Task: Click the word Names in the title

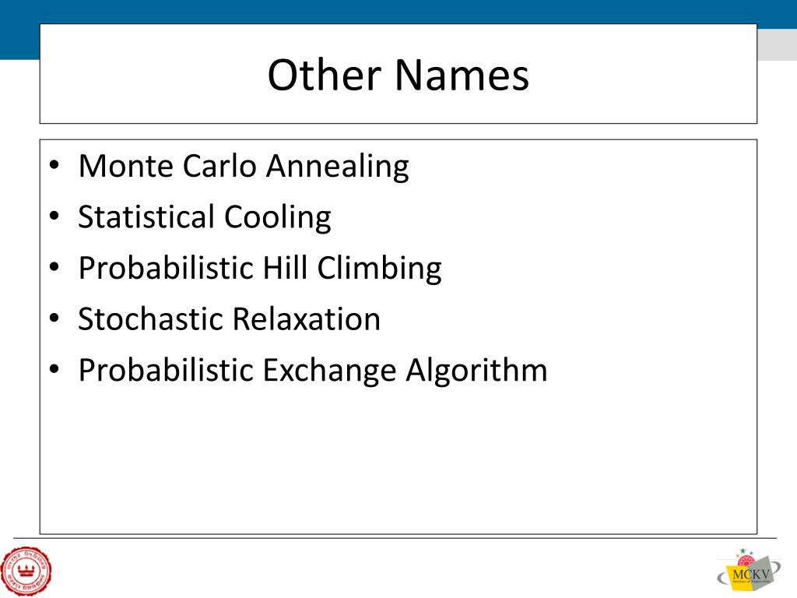Action: [462, 75]
